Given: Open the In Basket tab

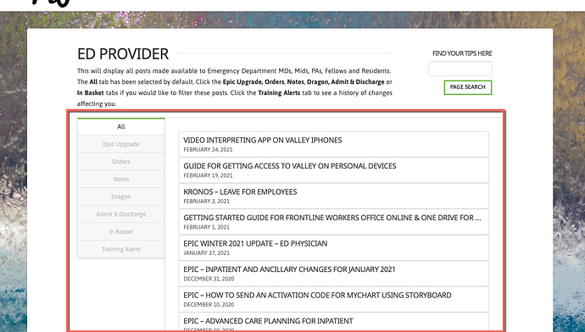Looking at the screenshot, I should (121, 232).
